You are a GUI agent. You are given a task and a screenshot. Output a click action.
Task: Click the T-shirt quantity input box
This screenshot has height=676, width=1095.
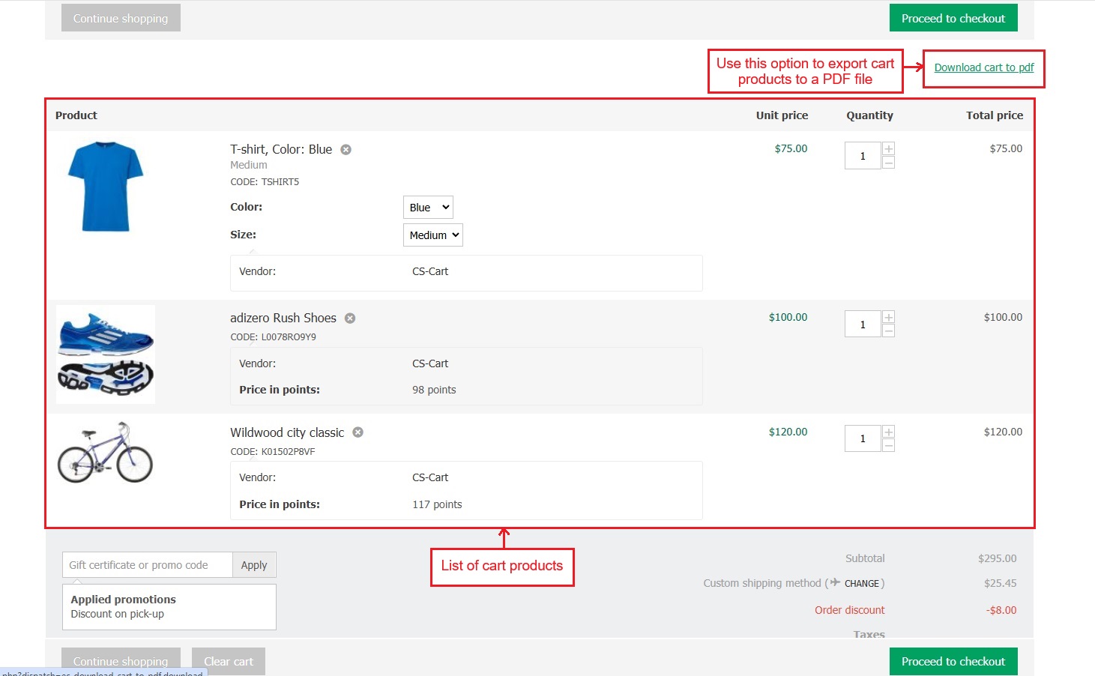click(863, 156)
